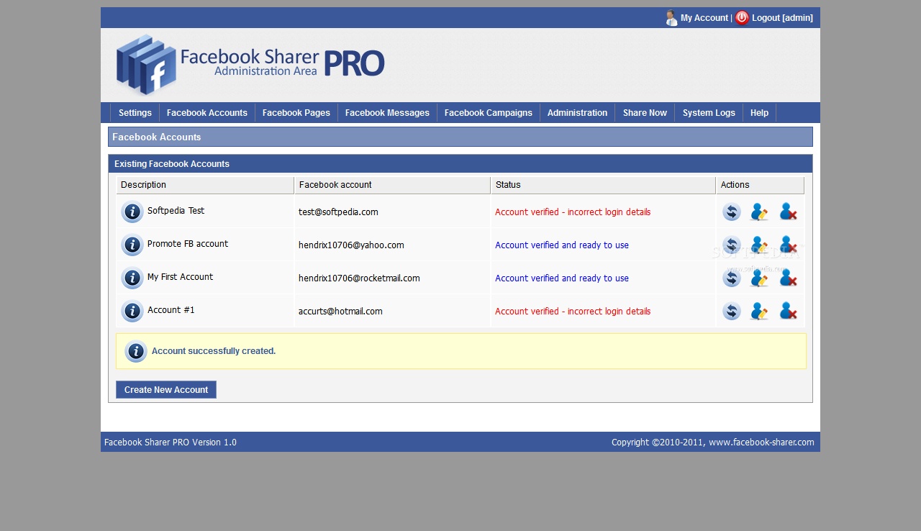
Task: Click the Logout [admin] link
Action: 782,18
